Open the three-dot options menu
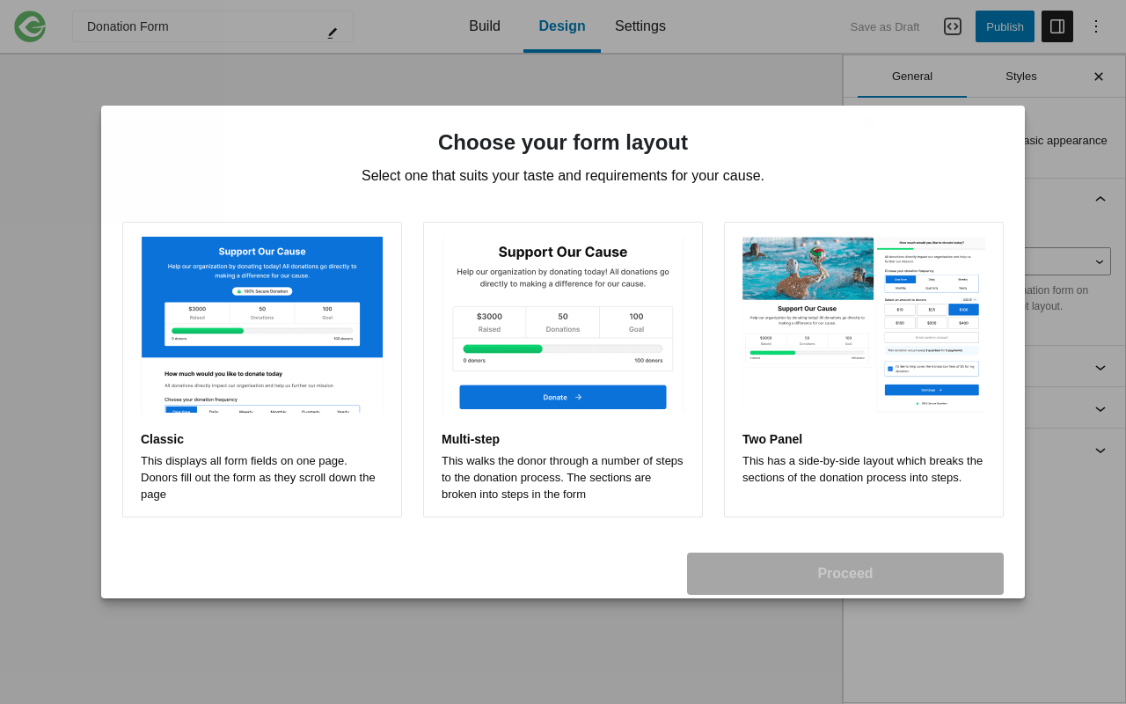This screenshot has width=1126, height=704. (x=1096, y=26)
